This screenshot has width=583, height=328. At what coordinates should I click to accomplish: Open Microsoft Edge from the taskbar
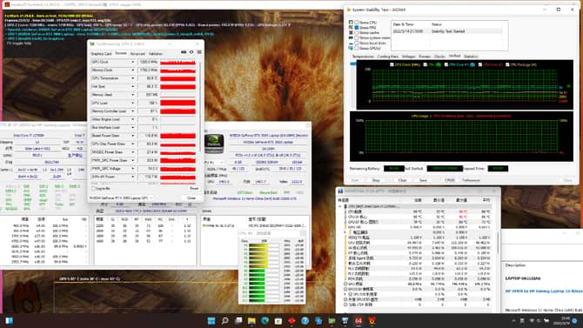coord(265,320)
